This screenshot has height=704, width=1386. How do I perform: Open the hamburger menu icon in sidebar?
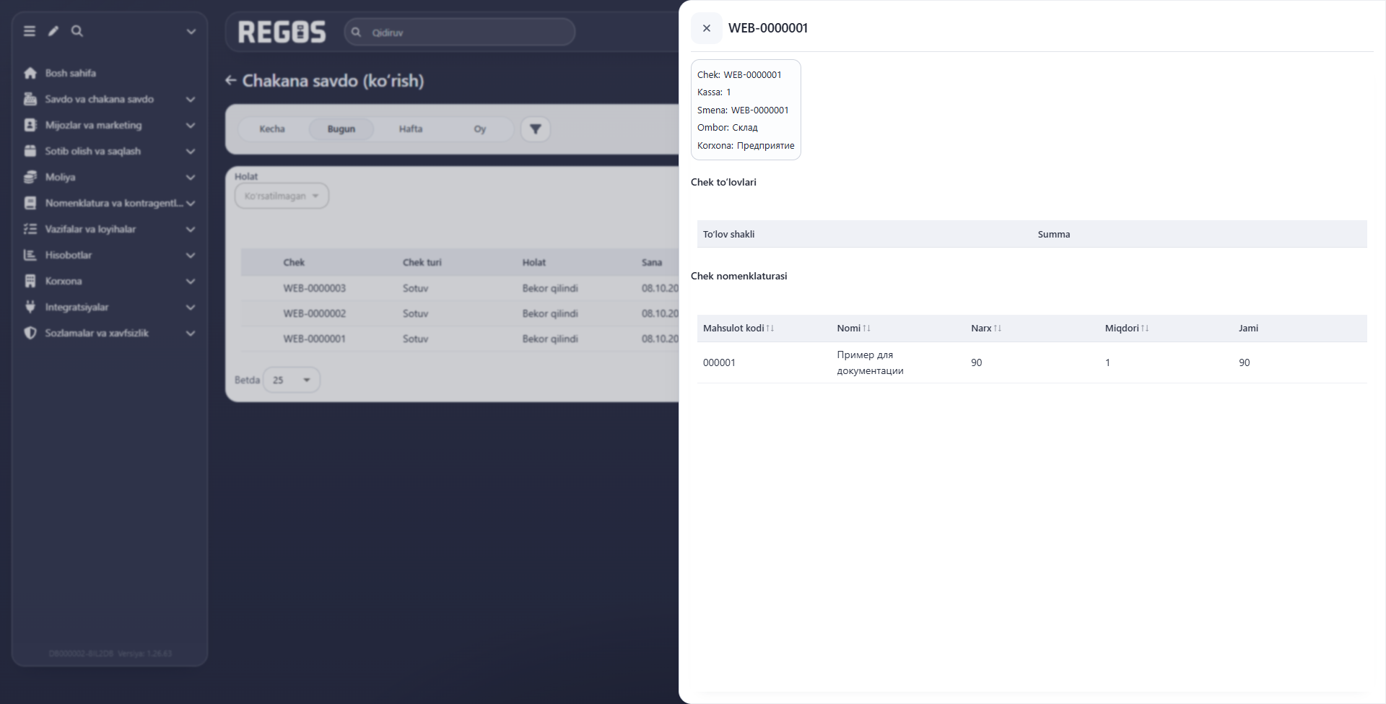(30, 31)
